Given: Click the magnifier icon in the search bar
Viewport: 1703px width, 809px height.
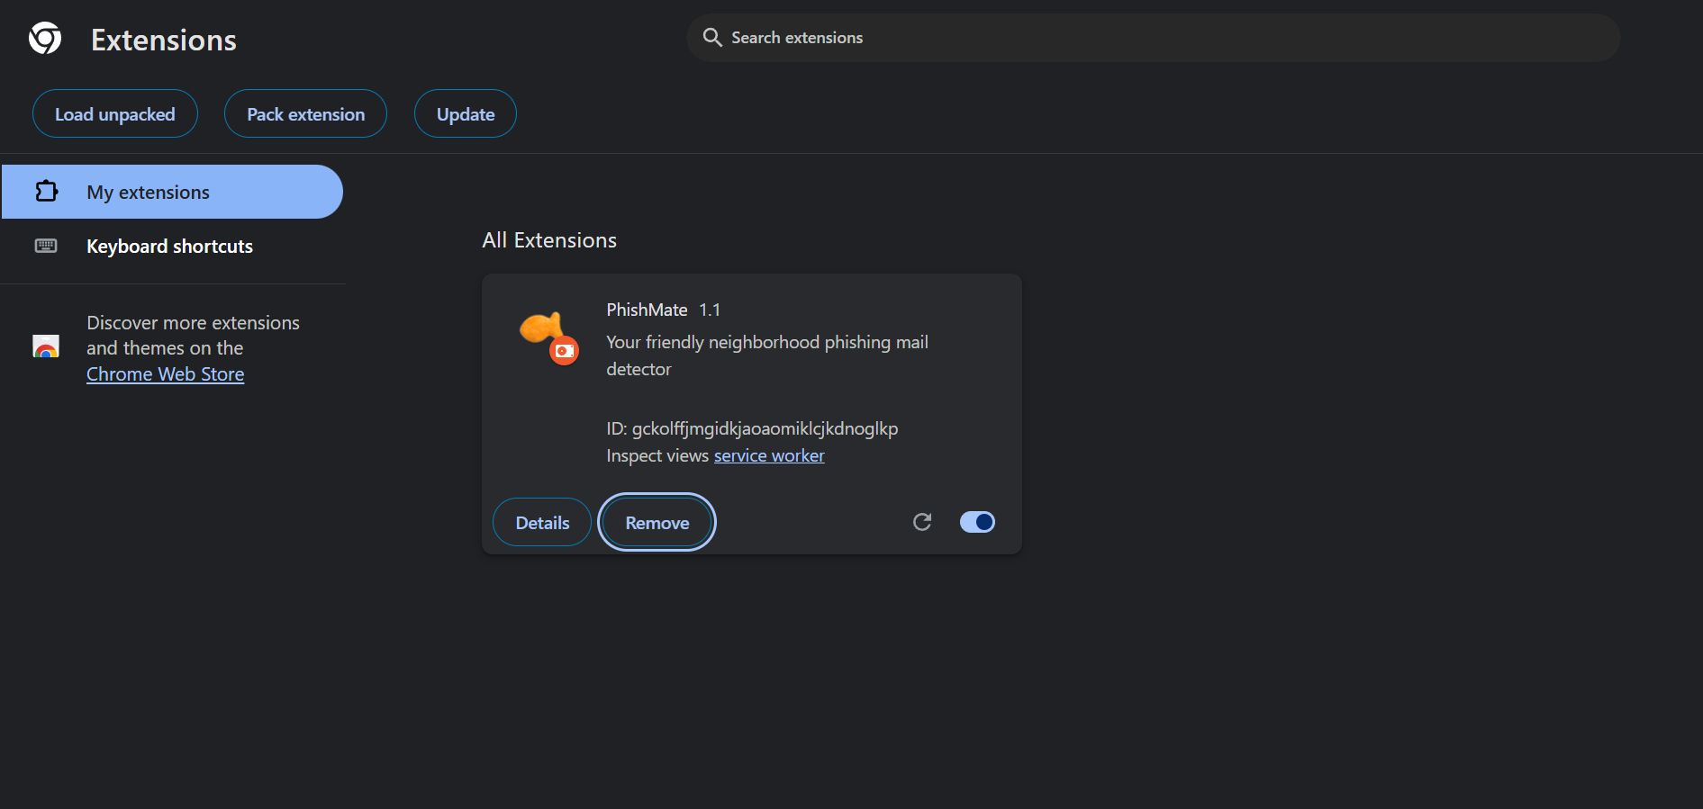Looking at the screenshot, I should [712, 38].
